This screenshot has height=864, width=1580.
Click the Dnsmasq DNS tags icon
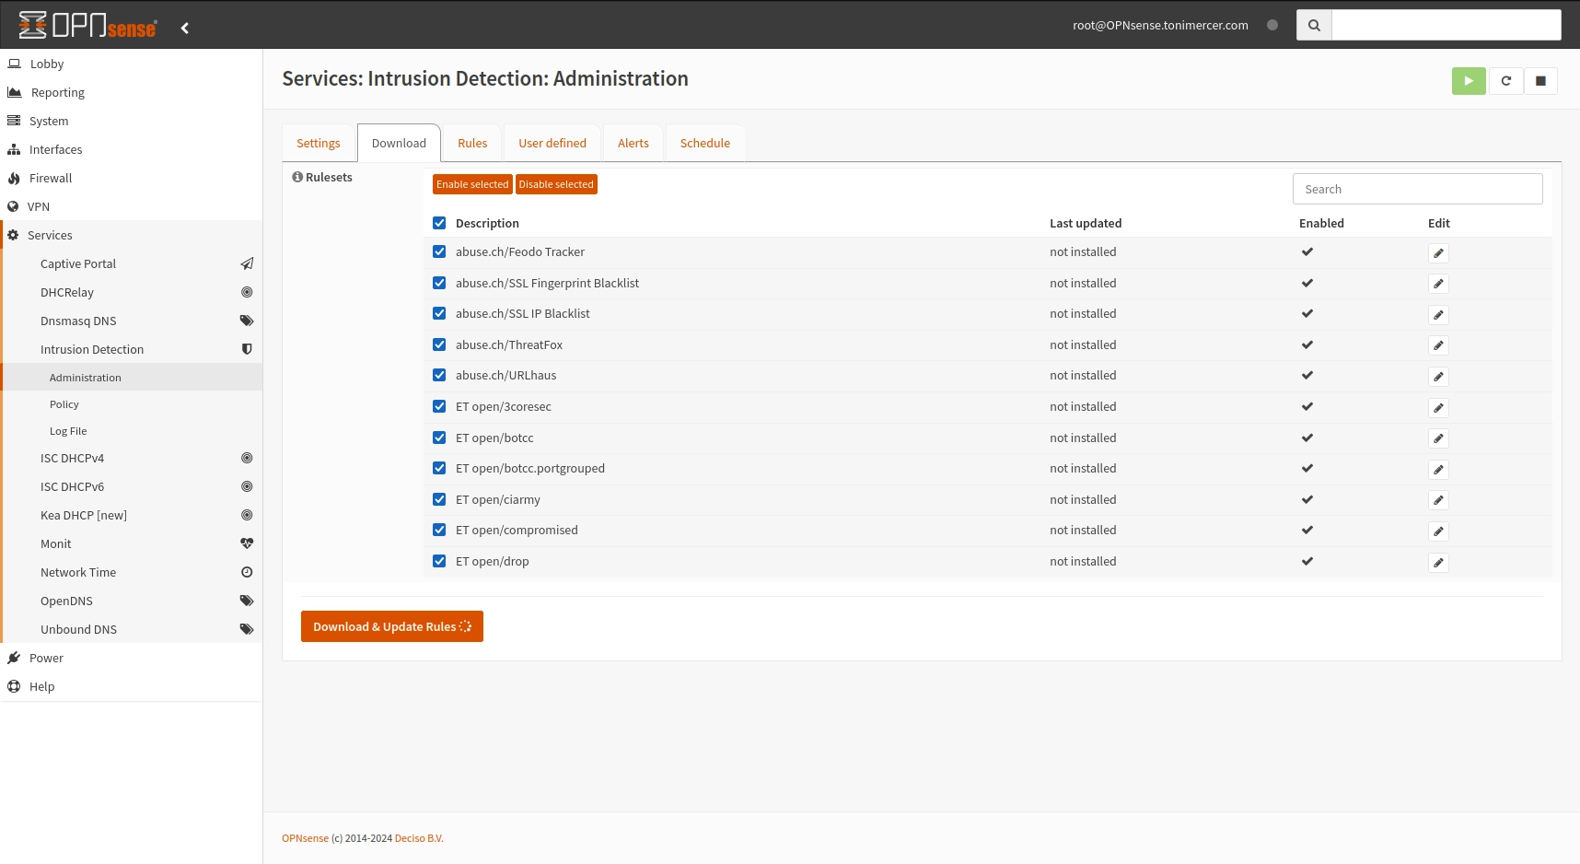pyautogui.click(x=247, y=321)
